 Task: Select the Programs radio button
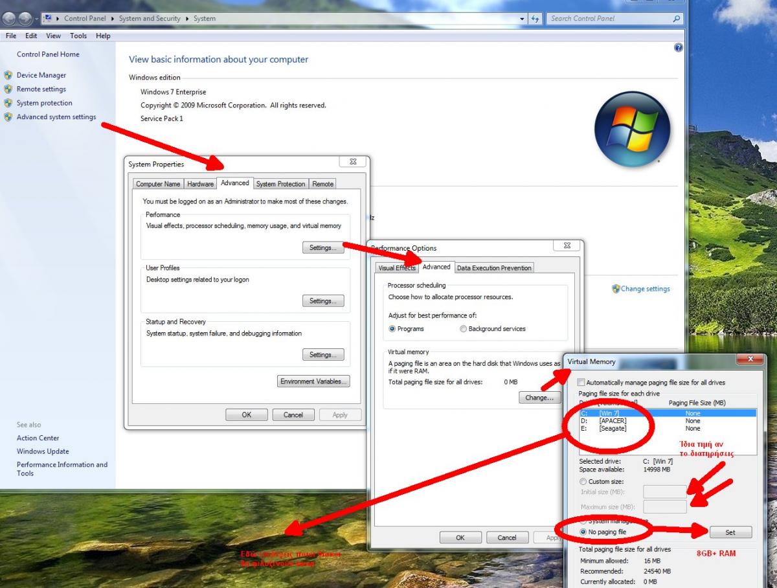(392, 329)
